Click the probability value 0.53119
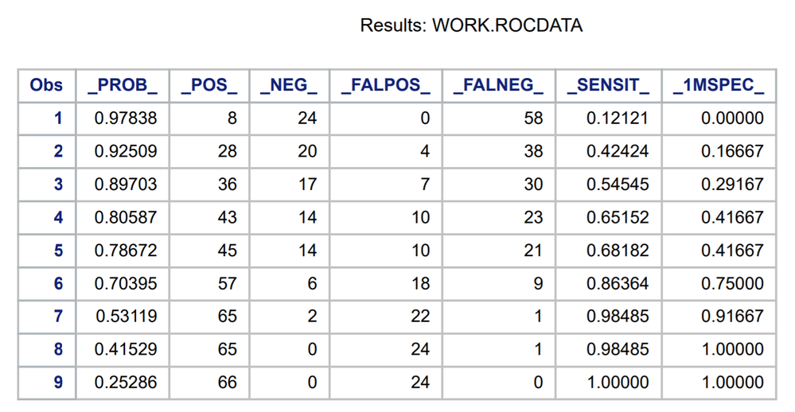This screenshot has width=795, height=412. click(x=126, y=317)
